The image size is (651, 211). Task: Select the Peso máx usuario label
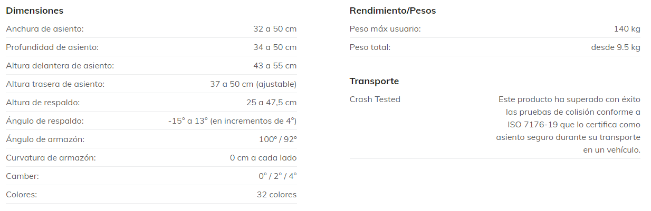click(x=385, y=29)
